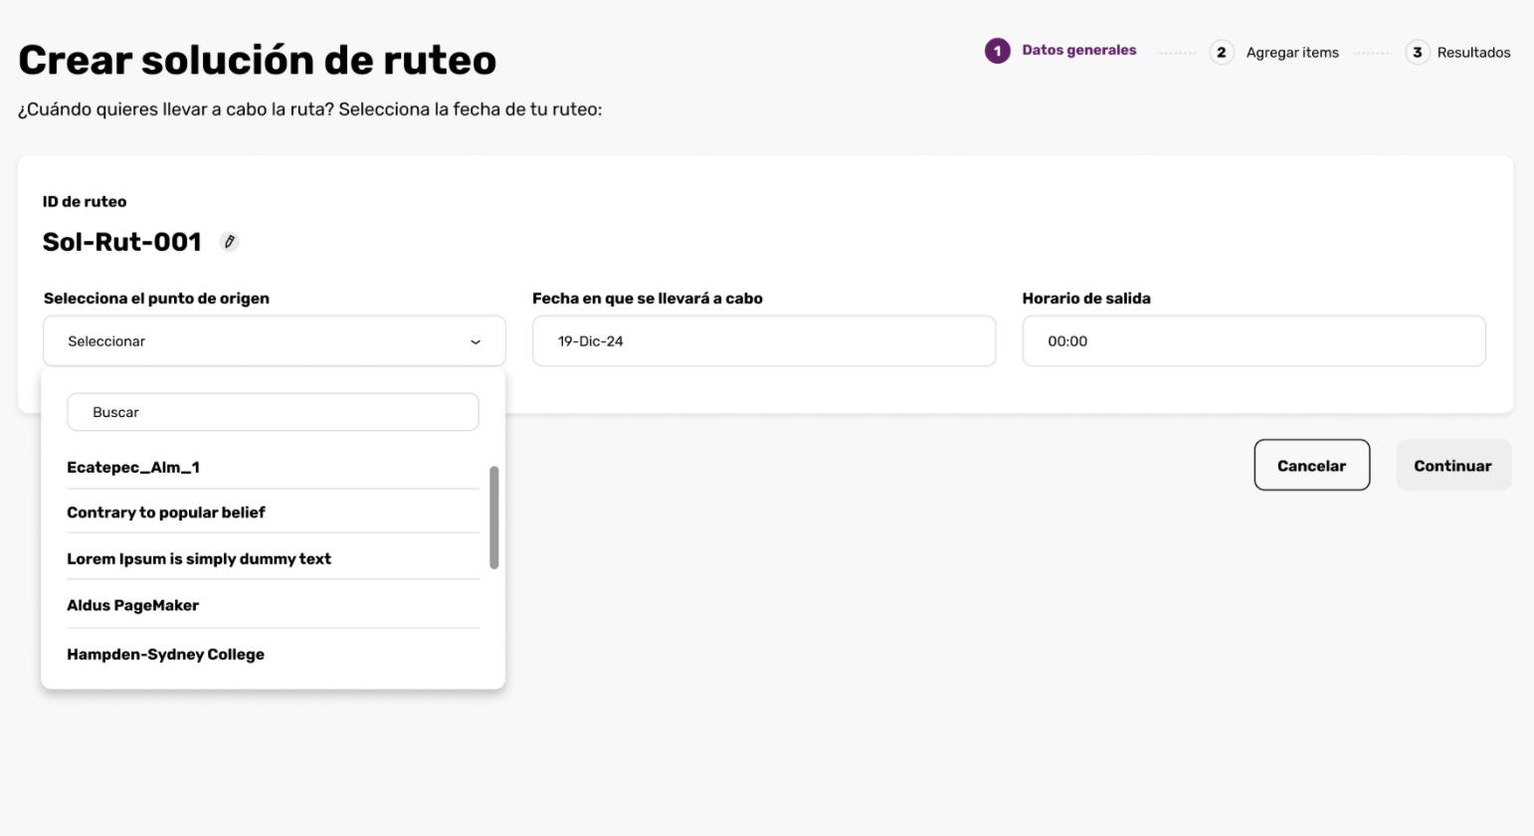This screenshot has width=1534, height=836.
Task: Click the Horario de salida time field
Action: tap(1253, 341)
